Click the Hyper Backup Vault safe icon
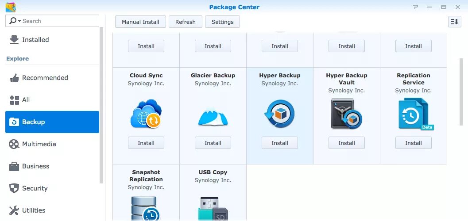This screenshot has width=468, height=221. (347, 114)
